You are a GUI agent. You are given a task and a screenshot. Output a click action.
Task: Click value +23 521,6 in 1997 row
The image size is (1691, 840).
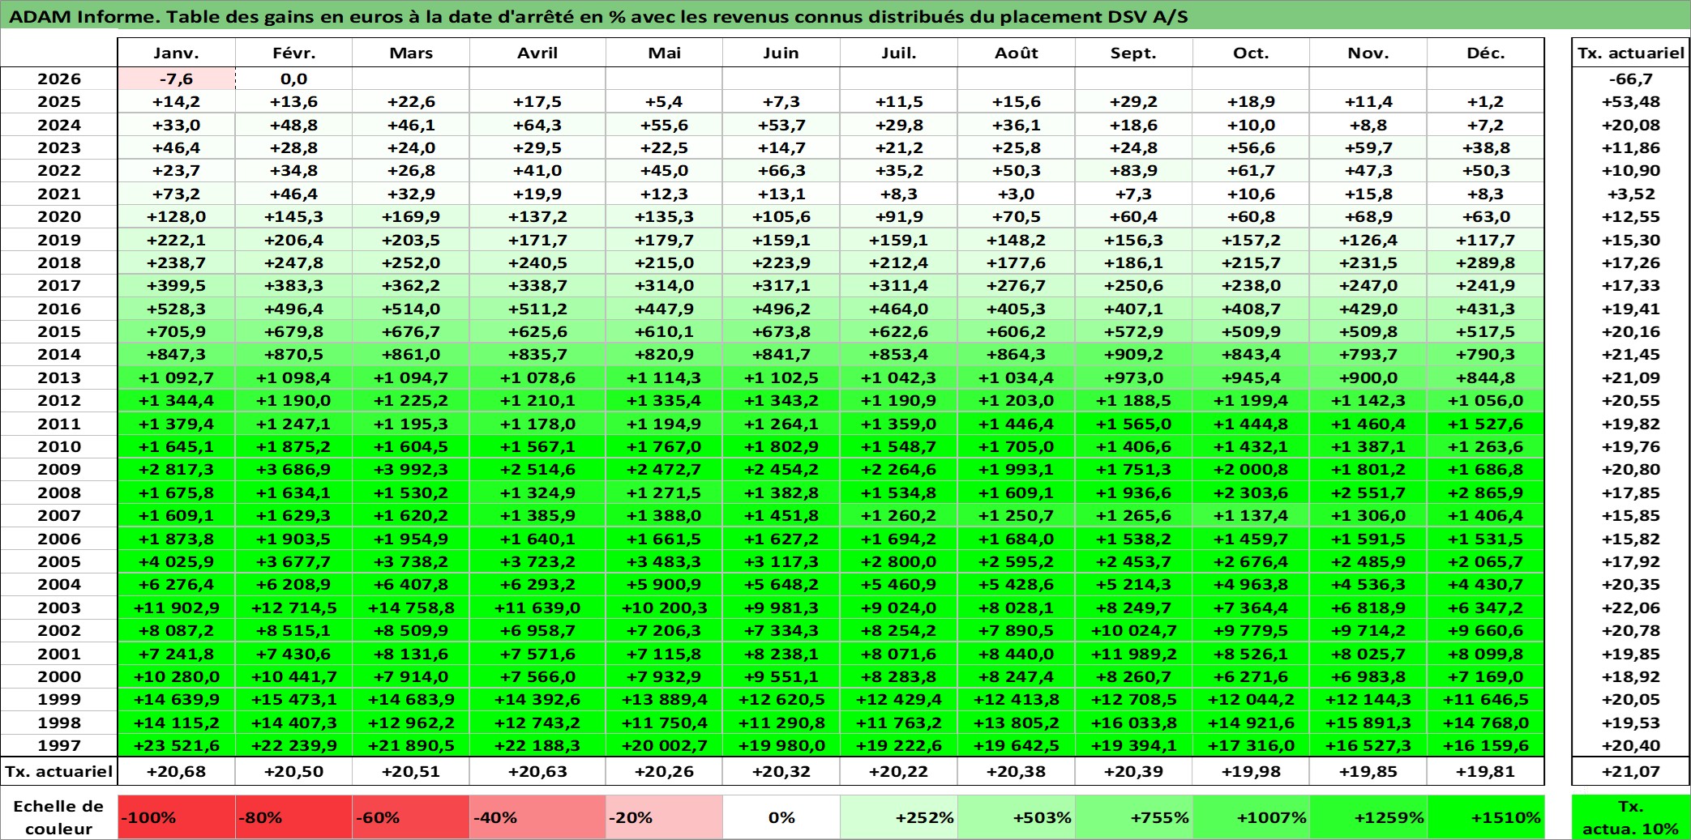click(x=177, y=745)
